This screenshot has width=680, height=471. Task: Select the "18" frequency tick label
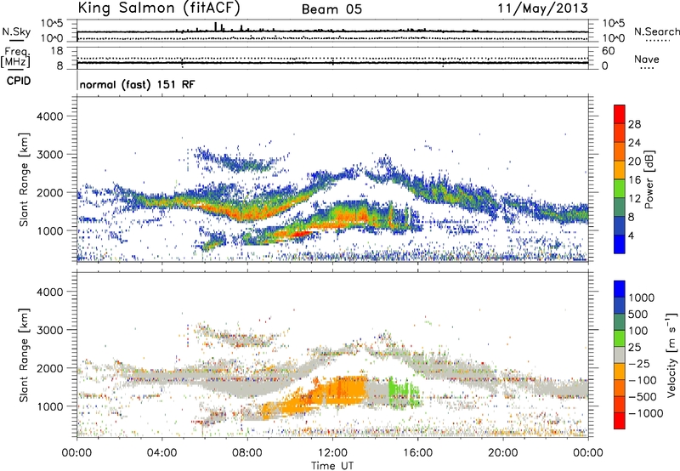point(57,51)
